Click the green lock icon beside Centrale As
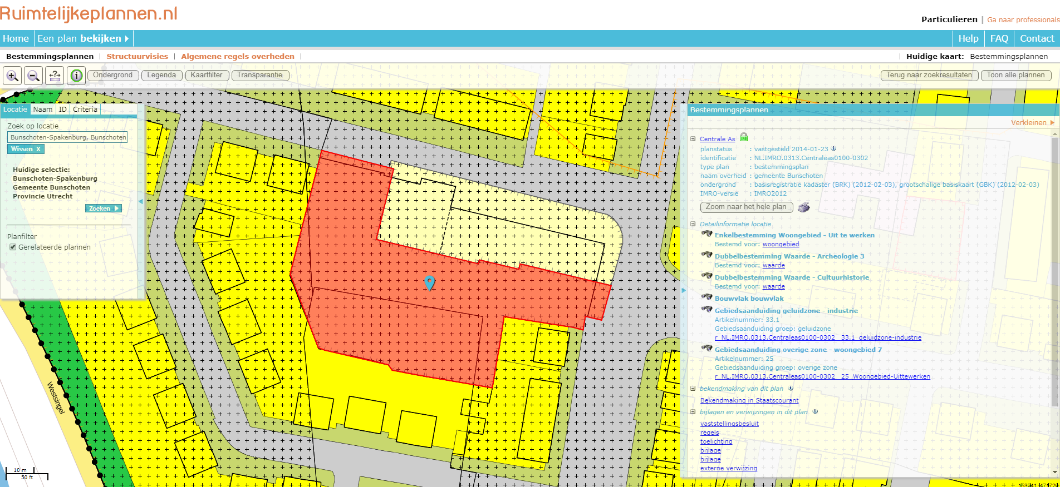 [744, 137]
